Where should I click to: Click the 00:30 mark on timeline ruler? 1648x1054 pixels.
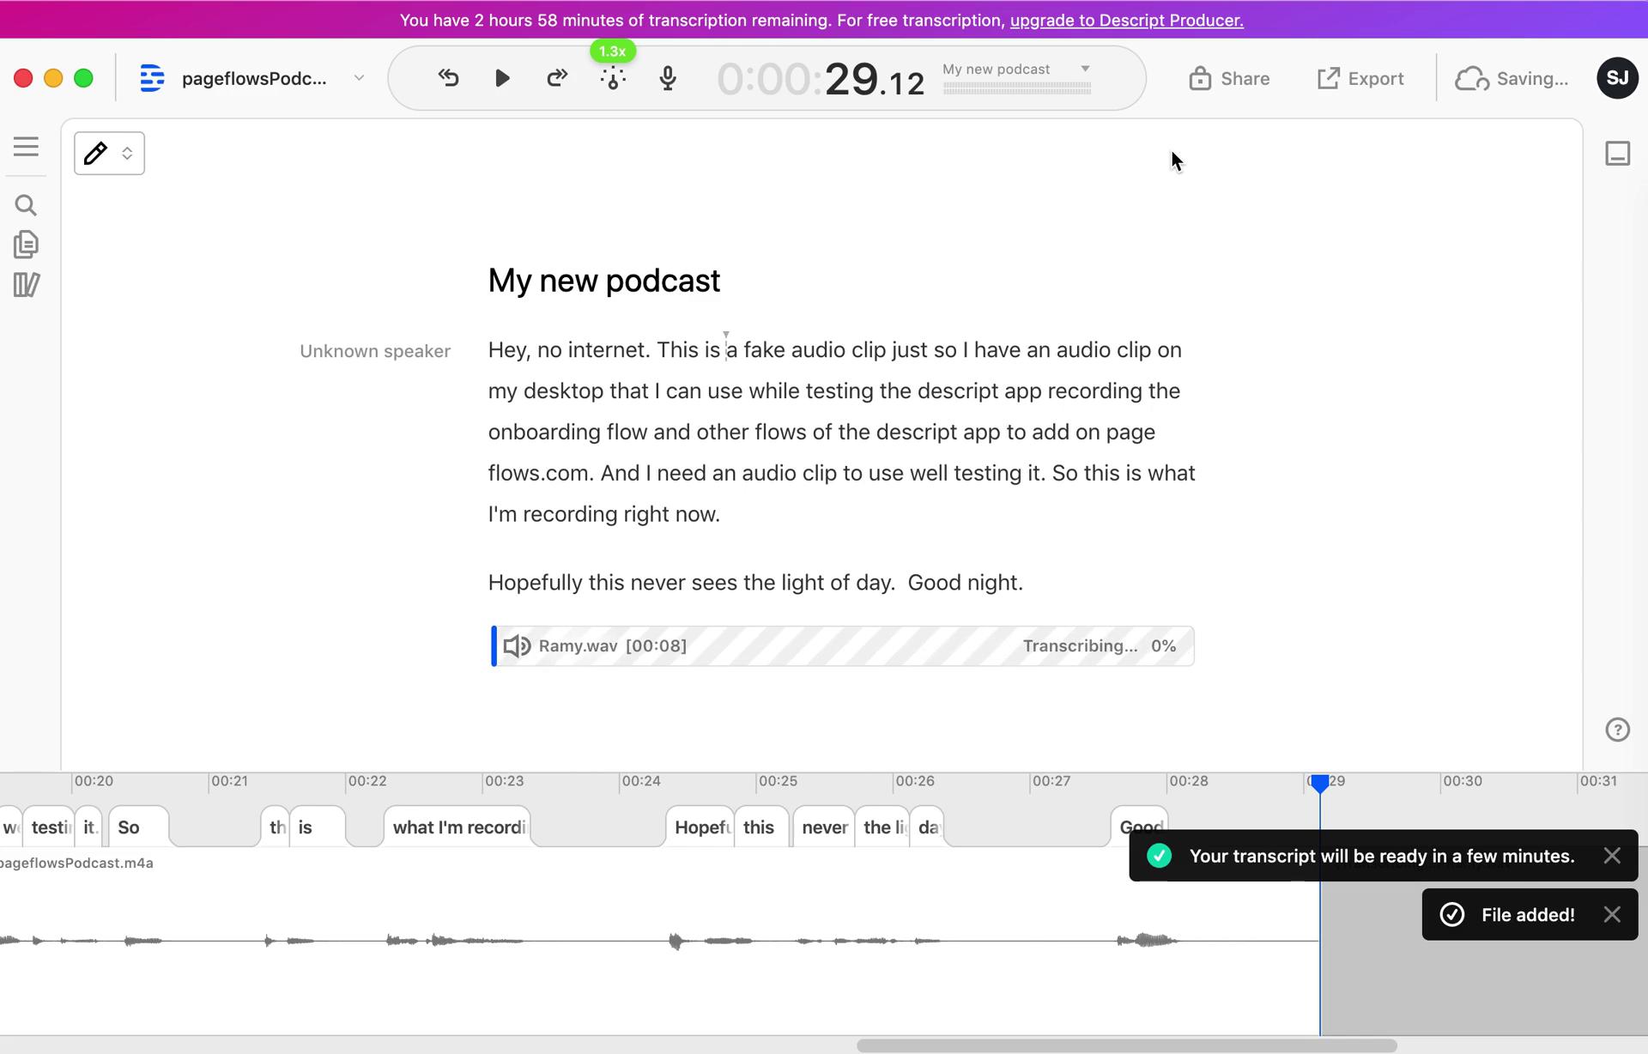[1462, 781]
